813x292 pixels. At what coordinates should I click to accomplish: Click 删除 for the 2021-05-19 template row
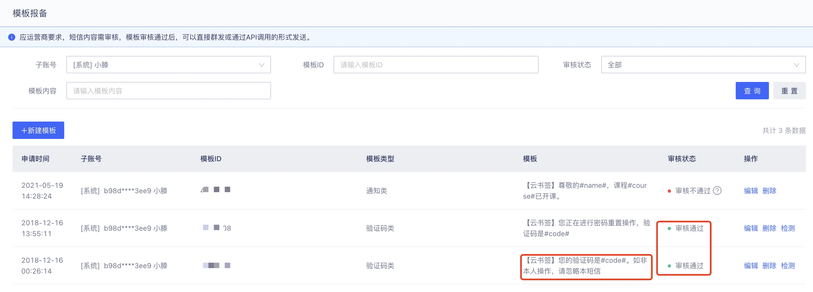click(x=769, y=191)
